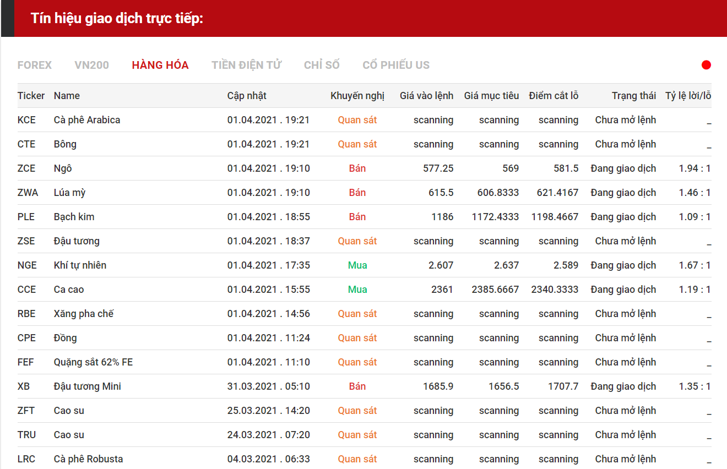
Task: Click the 1.94 : 1 ratio
Action: click(695, 168)
